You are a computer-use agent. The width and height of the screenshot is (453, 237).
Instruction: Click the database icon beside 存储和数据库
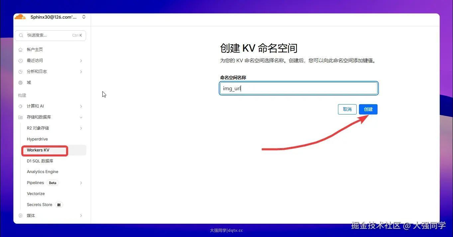(21, 117)
